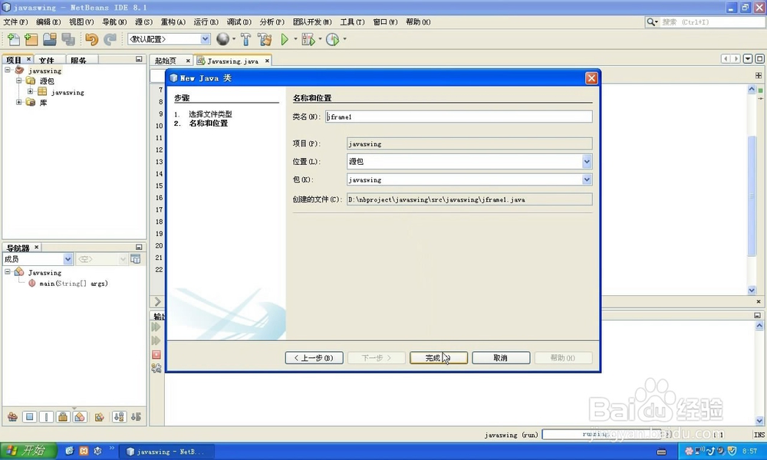Collapse the javaswing project tree node
This screenshot has width=767, height=460.
8,70
